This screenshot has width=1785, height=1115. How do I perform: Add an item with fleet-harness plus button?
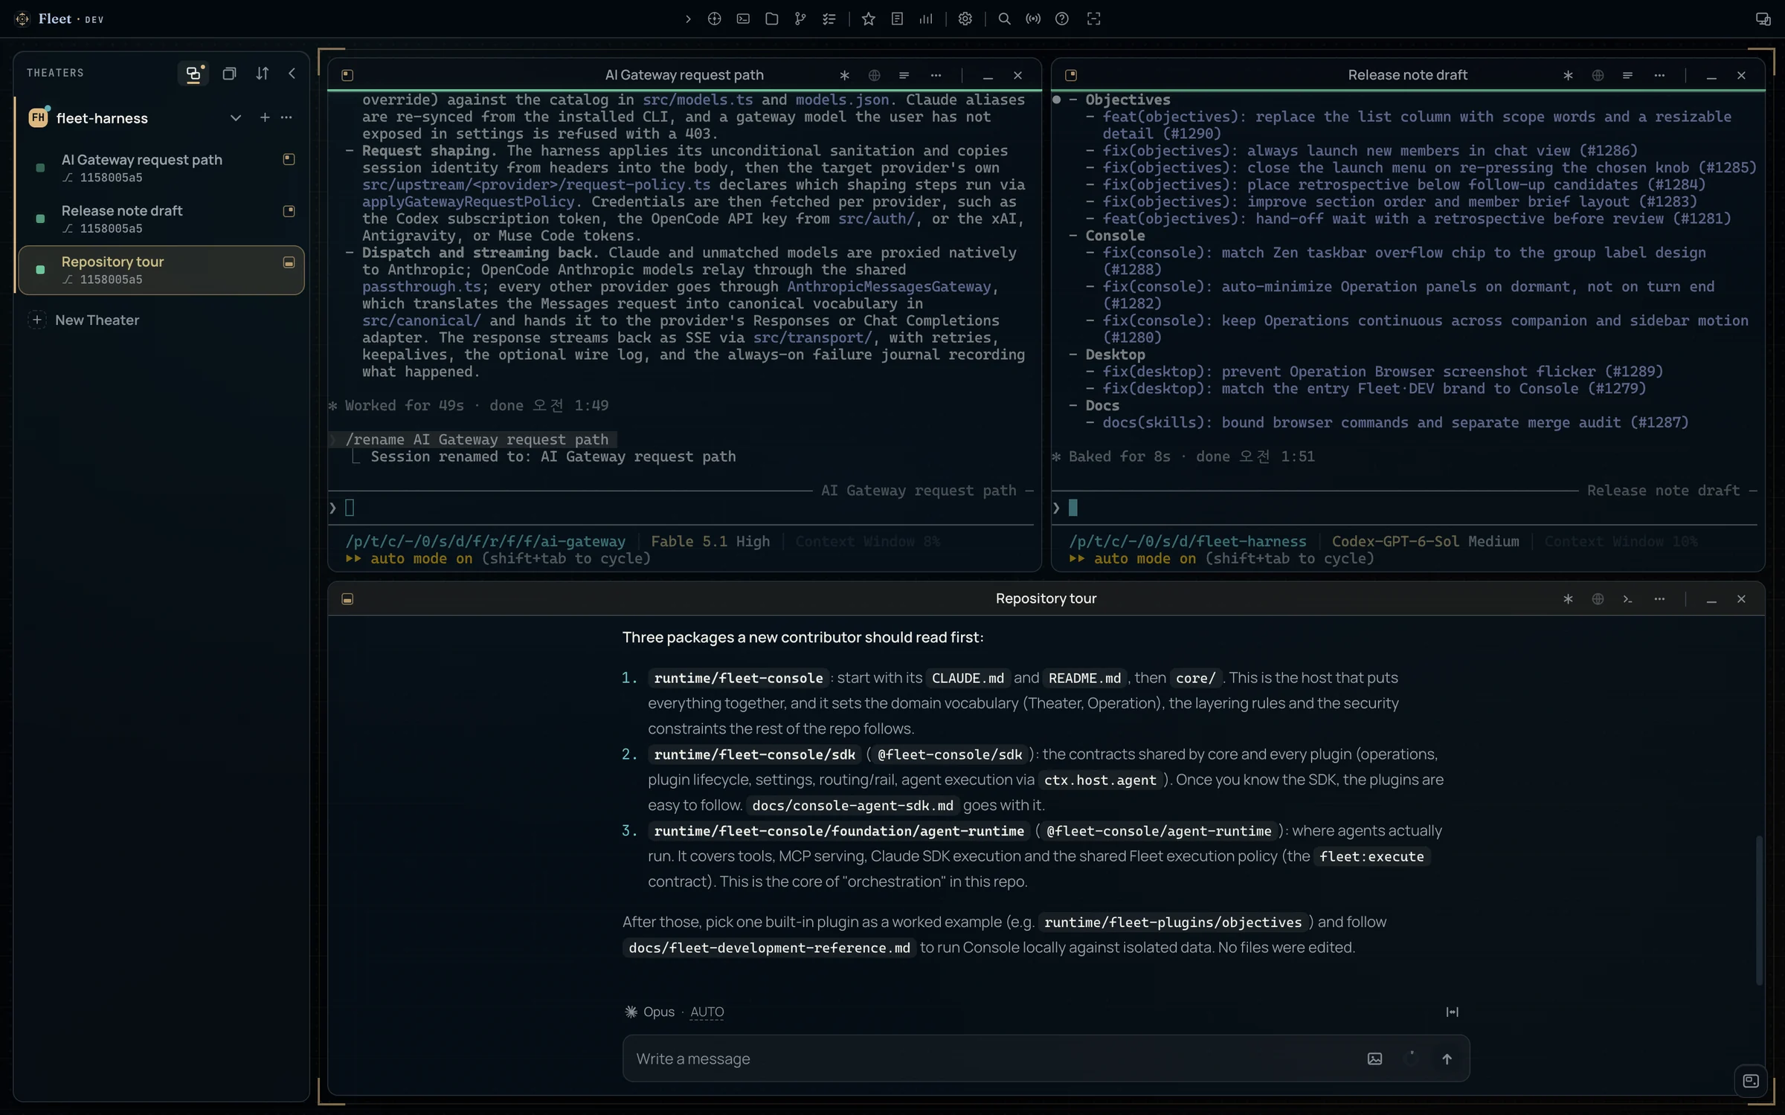click(x=264, y=117)
